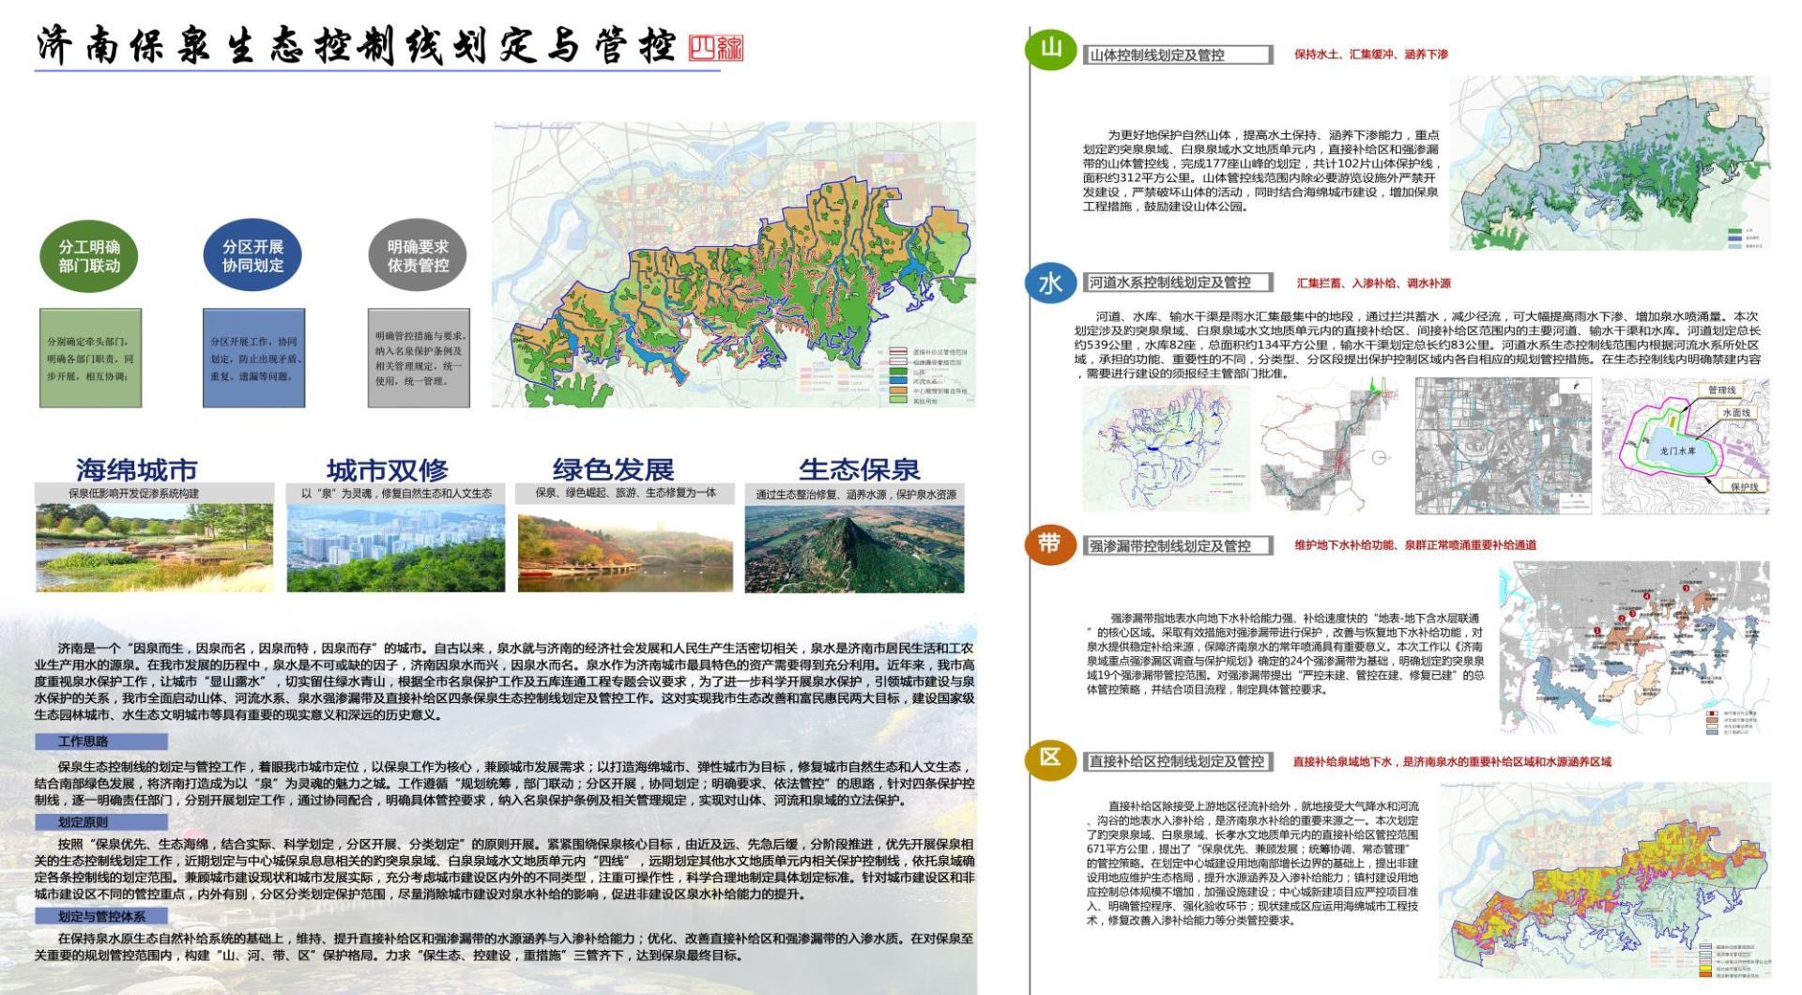Select the 划定与管控体系 section label

pos(101,916)
